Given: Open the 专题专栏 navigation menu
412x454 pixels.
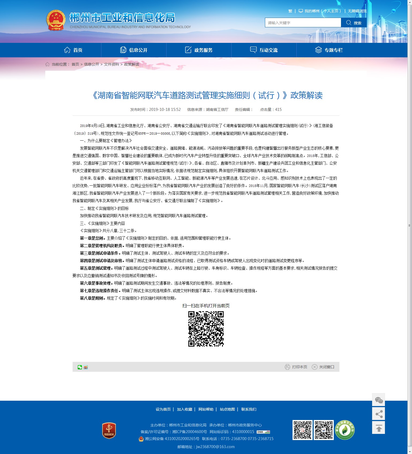Looking at the screenshot, I should [x=329, y=50].
